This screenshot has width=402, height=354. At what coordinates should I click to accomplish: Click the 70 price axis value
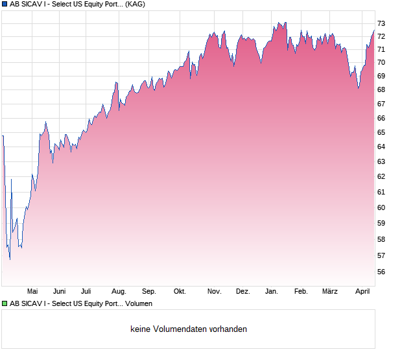point(381,62)
